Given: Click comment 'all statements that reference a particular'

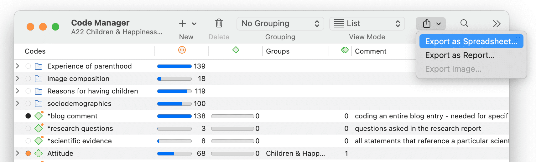Looking at the screenshot, I should pyautogui.click(x=432, y=141).
